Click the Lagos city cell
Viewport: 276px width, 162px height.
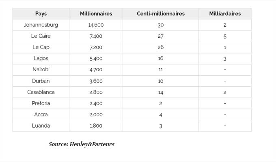pyautogui.click(x=41, y=58)
